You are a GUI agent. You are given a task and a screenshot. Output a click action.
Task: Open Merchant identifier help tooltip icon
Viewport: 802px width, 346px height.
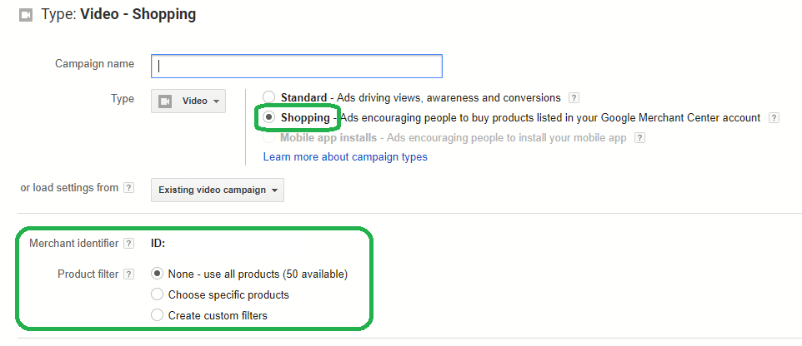click(128, 244)
